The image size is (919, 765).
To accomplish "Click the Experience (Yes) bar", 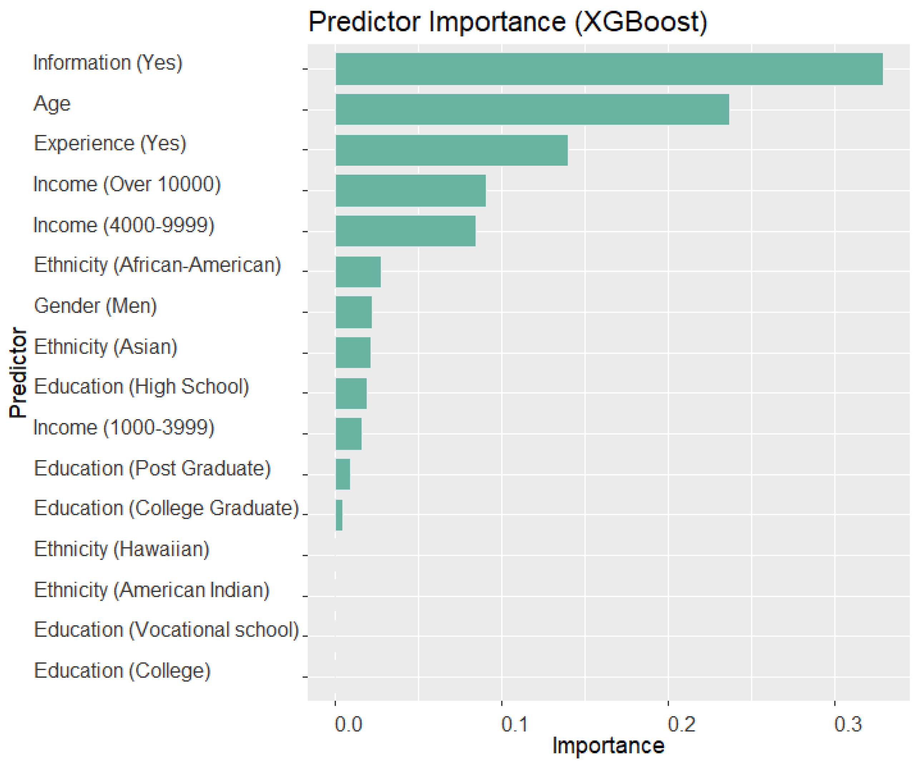I will [x=451, y=150].
